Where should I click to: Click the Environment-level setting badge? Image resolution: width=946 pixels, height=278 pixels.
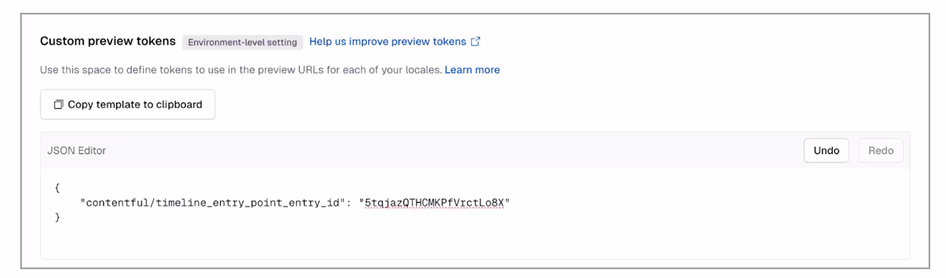242,42
